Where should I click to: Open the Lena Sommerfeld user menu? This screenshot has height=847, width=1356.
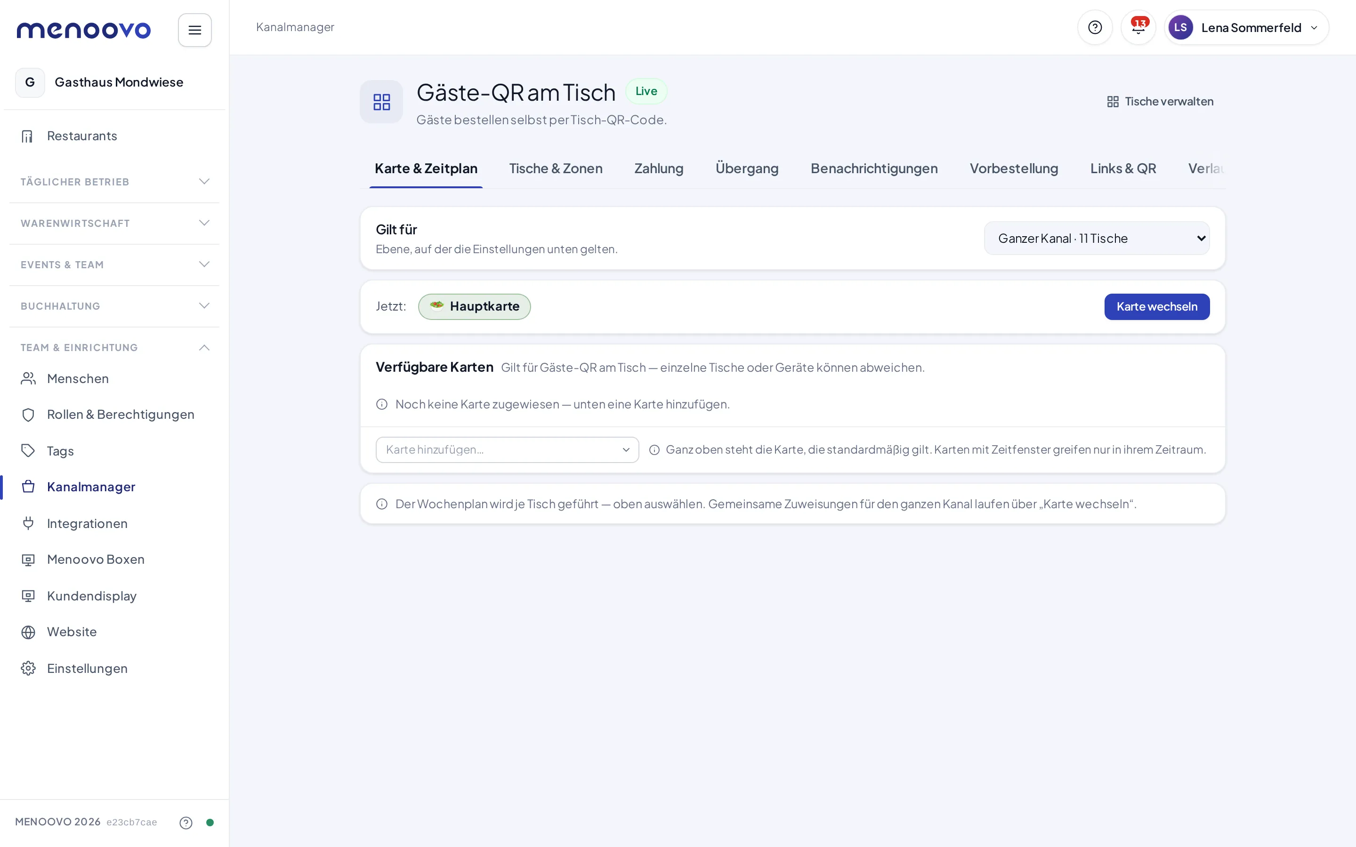(x=1246, y=27)
